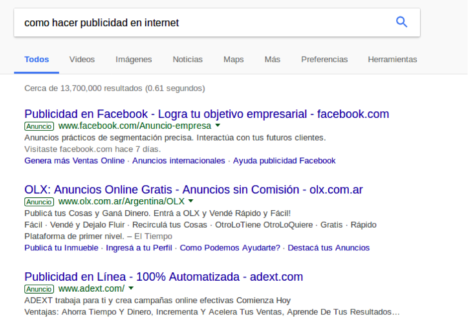The width and height of the screenshot is (468, 323).
Task: Open the Imágenes tab
Action: (134, 60)
